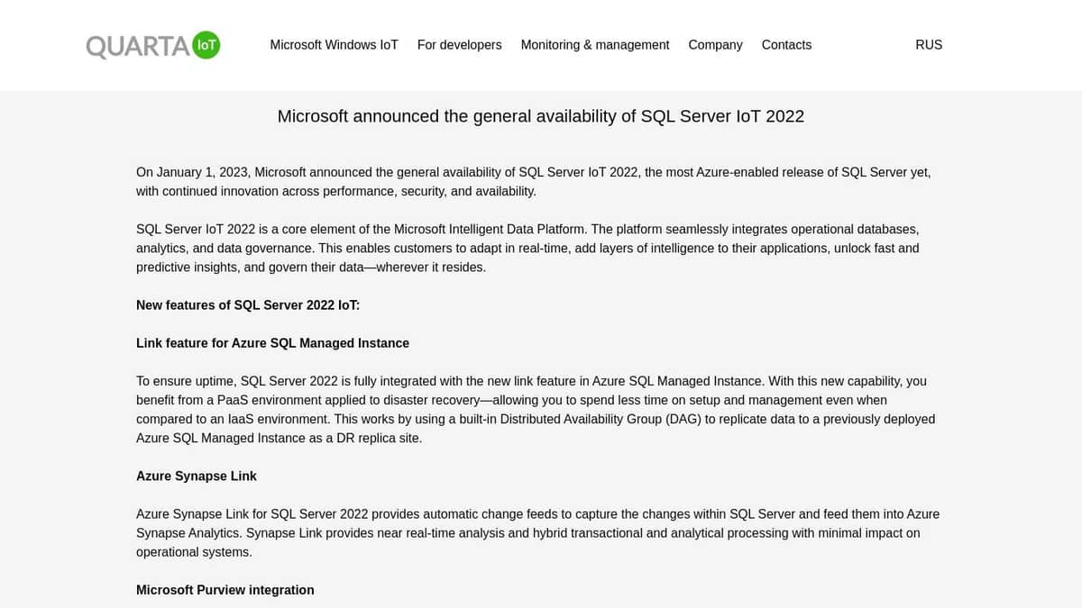This screenshot has width=1082, height=608.
Task: Click the Azure Synapse Link heading
Action: (196, 476)
